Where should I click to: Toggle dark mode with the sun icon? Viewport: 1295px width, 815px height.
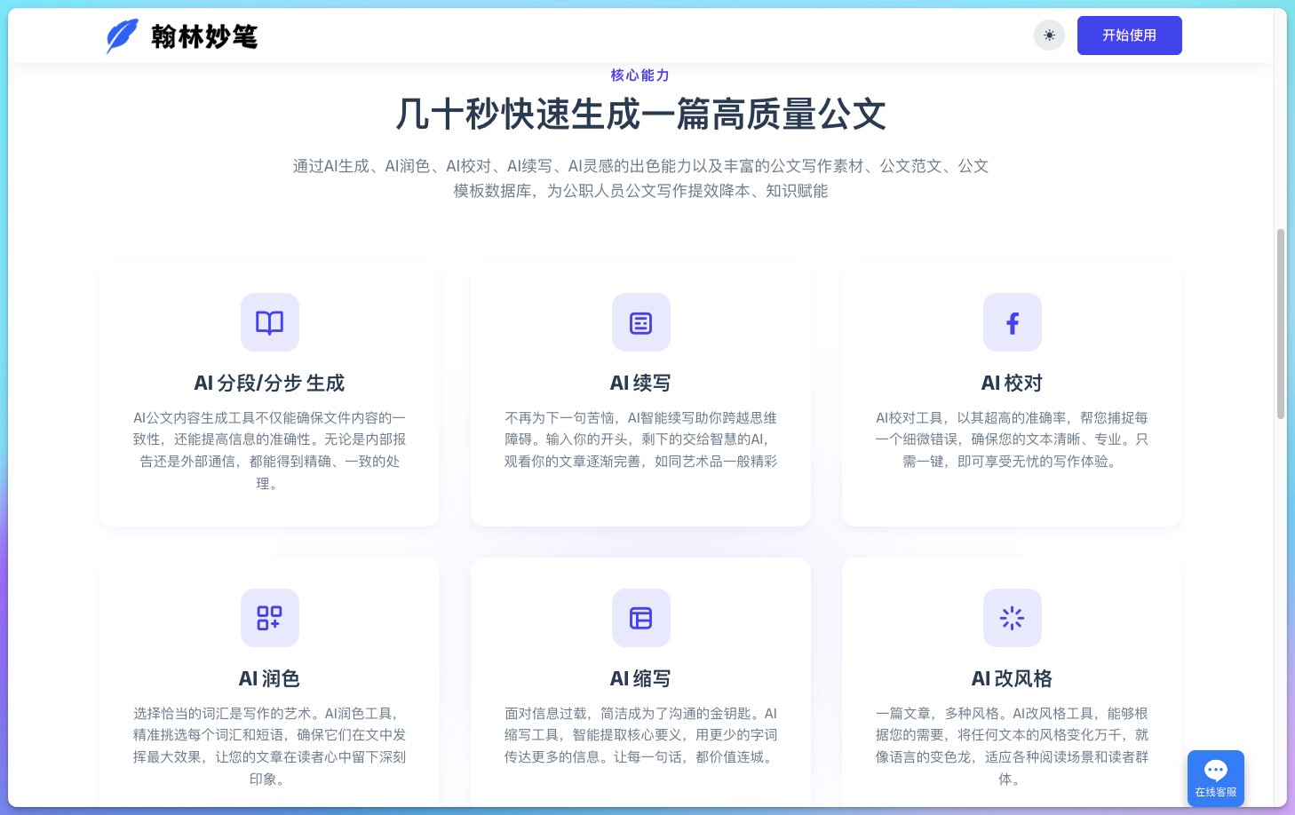click(1049, 35)
